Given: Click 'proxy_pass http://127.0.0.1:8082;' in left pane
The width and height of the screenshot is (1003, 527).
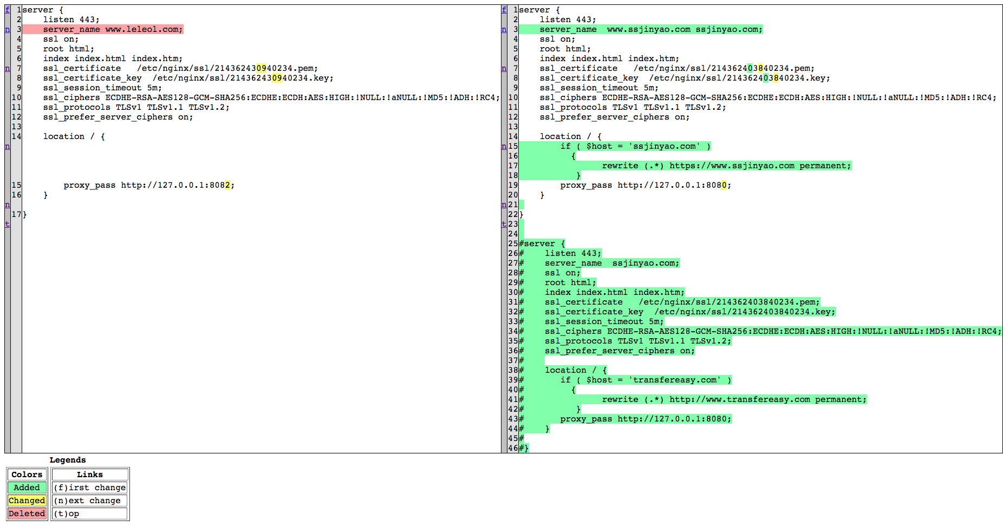Looking at the screenshot, I should click(x=149, y=185).
